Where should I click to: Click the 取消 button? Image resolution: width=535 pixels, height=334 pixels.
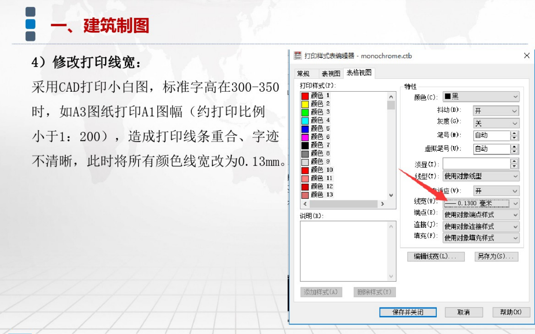464,312
